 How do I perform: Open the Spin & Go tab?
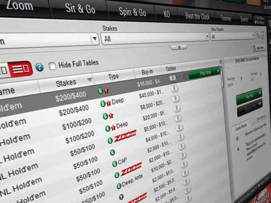pos(132,12)
